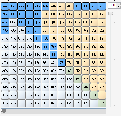Screen dimensions: 121x116
Task: Toggle the AKs hand cell
Action: click(13, 6)
